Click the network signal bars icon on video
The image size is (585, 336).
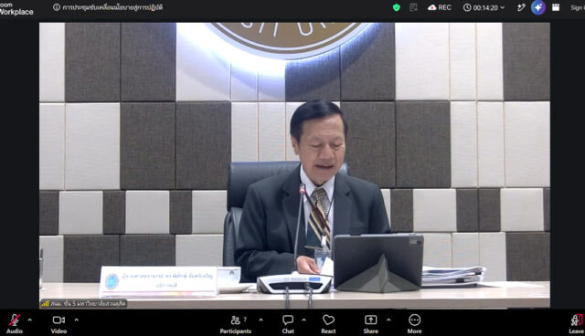click(45, 304)
